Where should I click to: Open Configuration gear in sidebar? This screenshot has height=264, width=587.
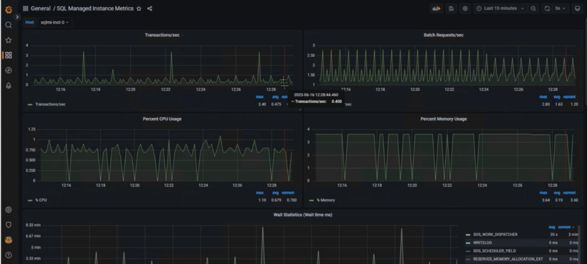click(9, 210)
